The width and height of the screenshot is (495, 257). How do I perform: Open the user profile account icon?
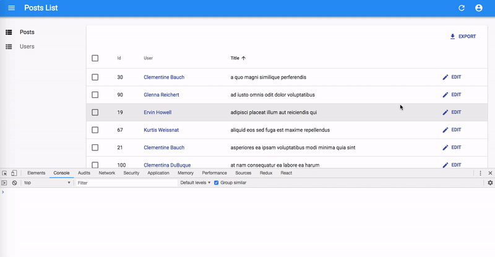point(478,8)
